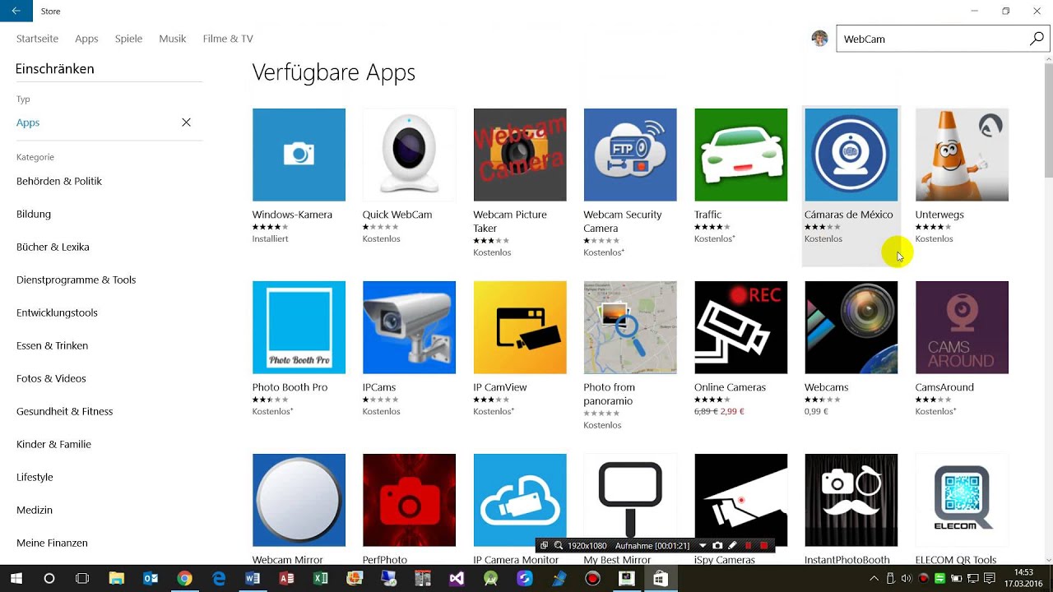Open the Windows-Kamera app tile
The height and width of the screenshot is (592, 1053).
coord(299,155)
